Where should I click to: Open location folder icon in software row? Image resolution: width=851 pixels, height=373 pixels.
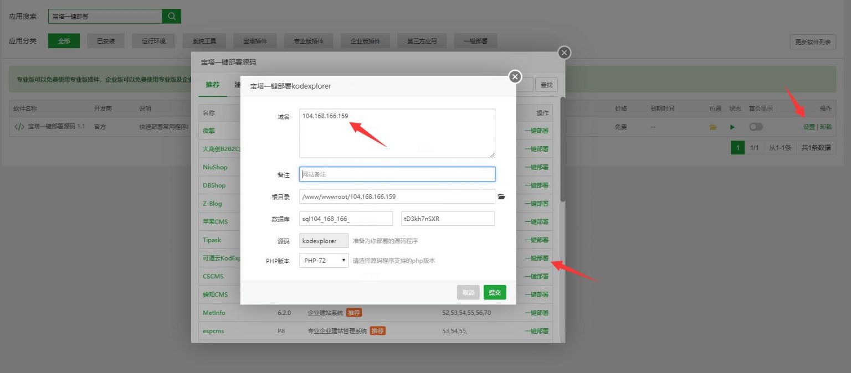point(713,127)
